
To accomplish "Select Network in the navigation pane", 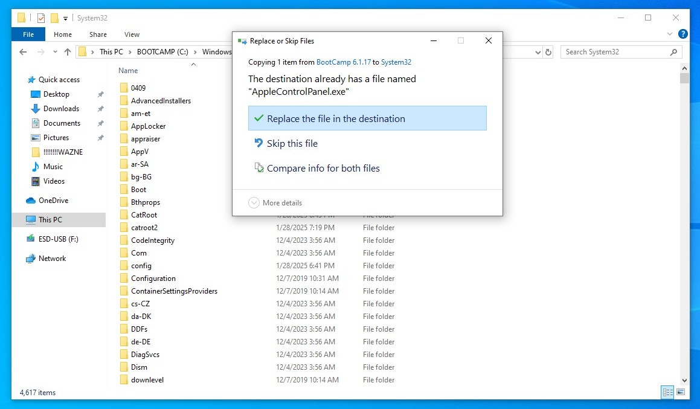I will (52, 259).
